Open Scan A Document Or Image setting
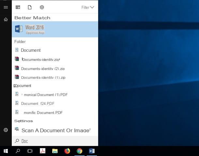The width and height of the screenshot is (199, 156). tap(55, 130)
